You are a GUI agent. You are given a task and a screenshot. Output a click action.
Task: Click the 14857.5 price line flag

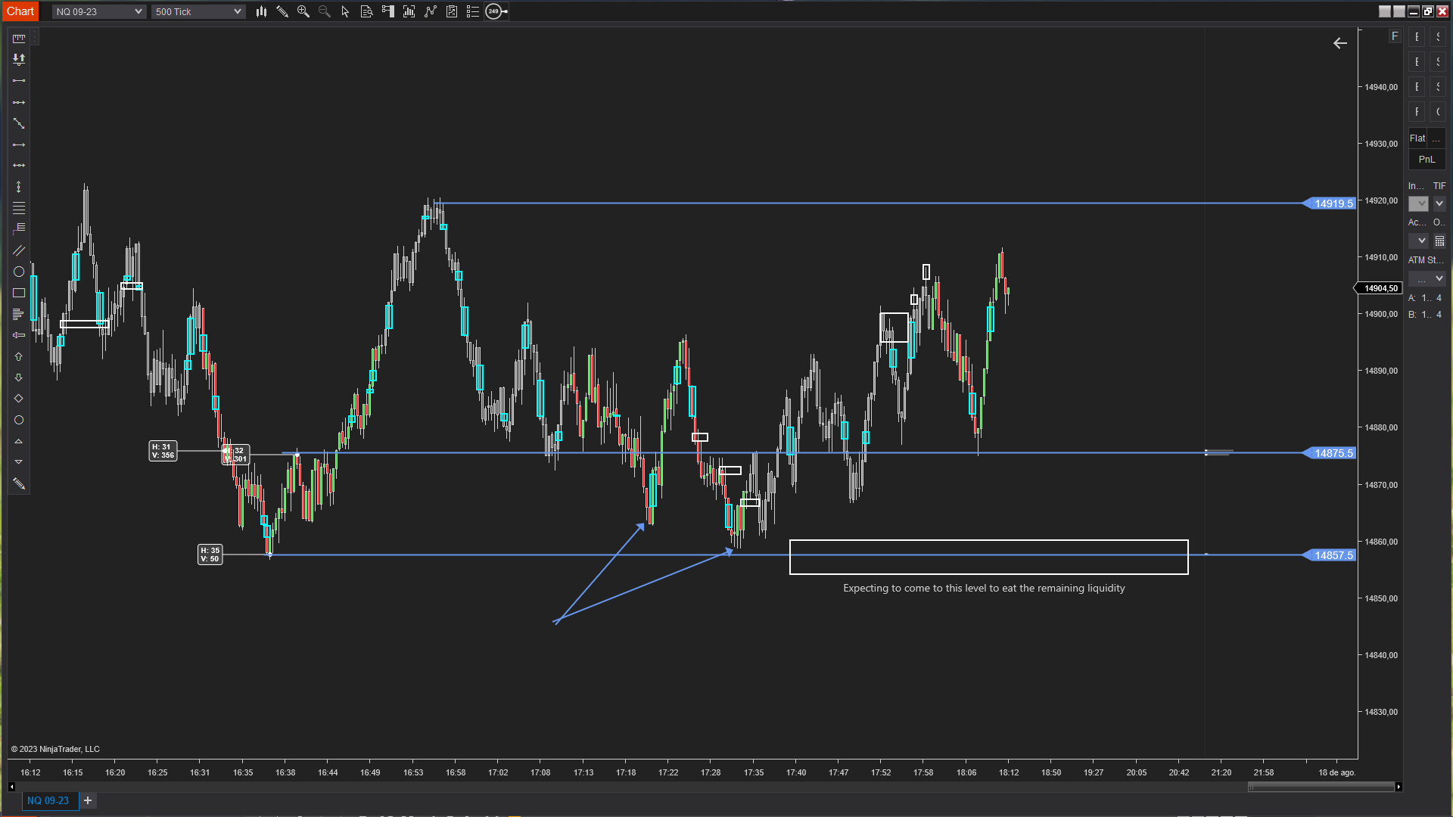click(x=1329, y=555)
